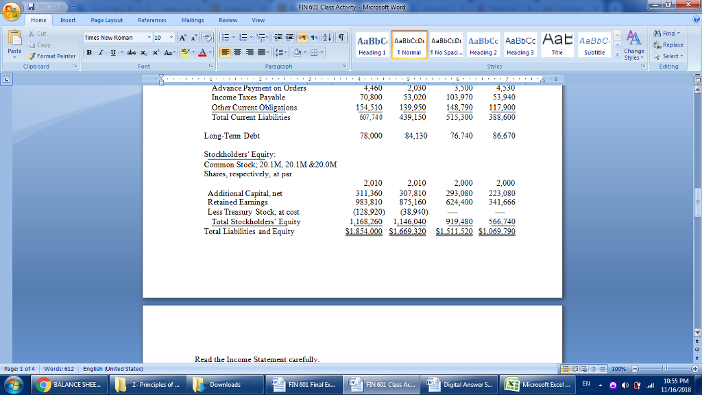The width and height of the screenshot is (702, 395).
Task: Open the Font Size dropdown
Action: pos(171,36)
